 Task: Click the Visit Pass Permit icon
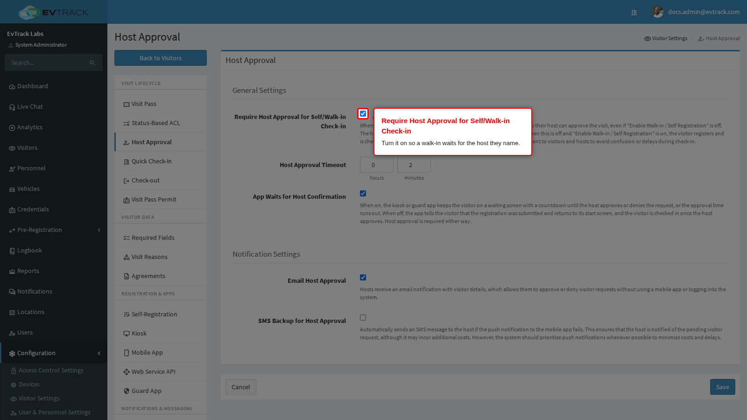coord(127,200)
